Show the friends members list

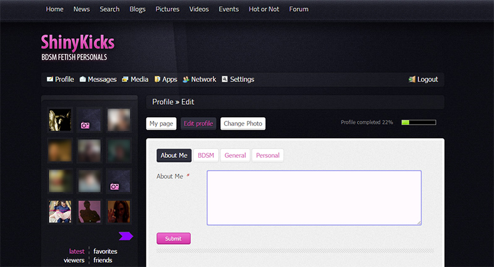[103, 260]
